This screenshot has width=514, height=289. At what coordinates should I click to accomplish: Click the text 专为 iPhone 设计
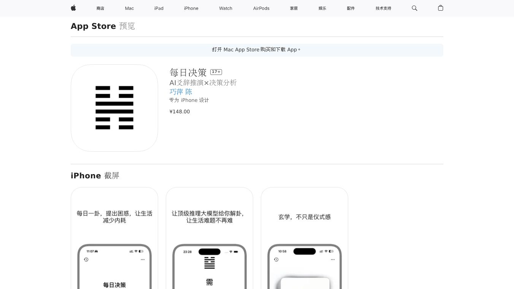[x=189, y=100]
